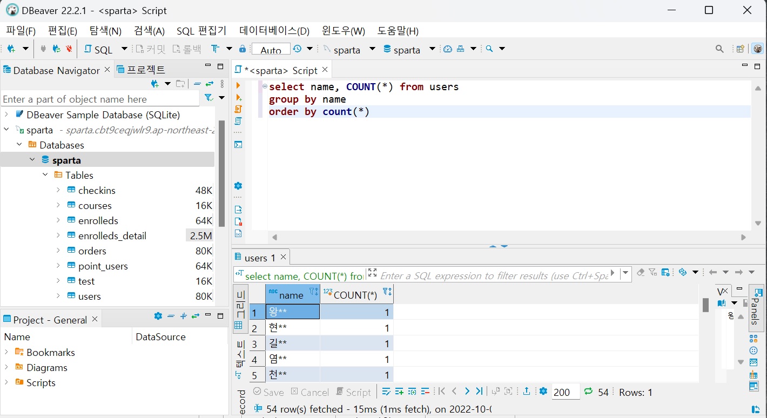Viewport: 767px width, 418px height.
Task: Click Link with editor arrows in navigator
Action: (210, 84)
